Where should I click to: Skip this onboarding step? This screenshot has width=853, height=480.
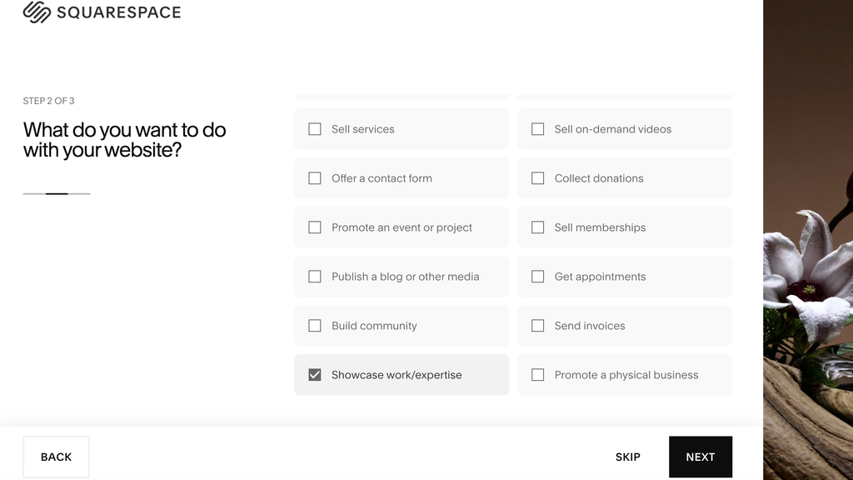pyautogui.click(x=627, y=457)
